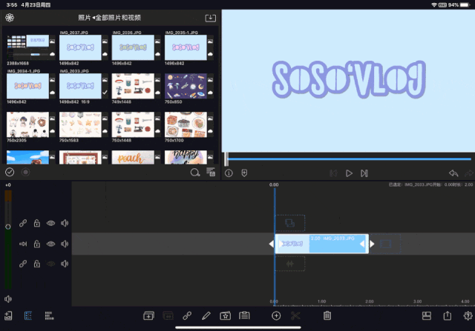Click the right trim handle of timeline clip

pyautogui.click(x=372, y=244)
